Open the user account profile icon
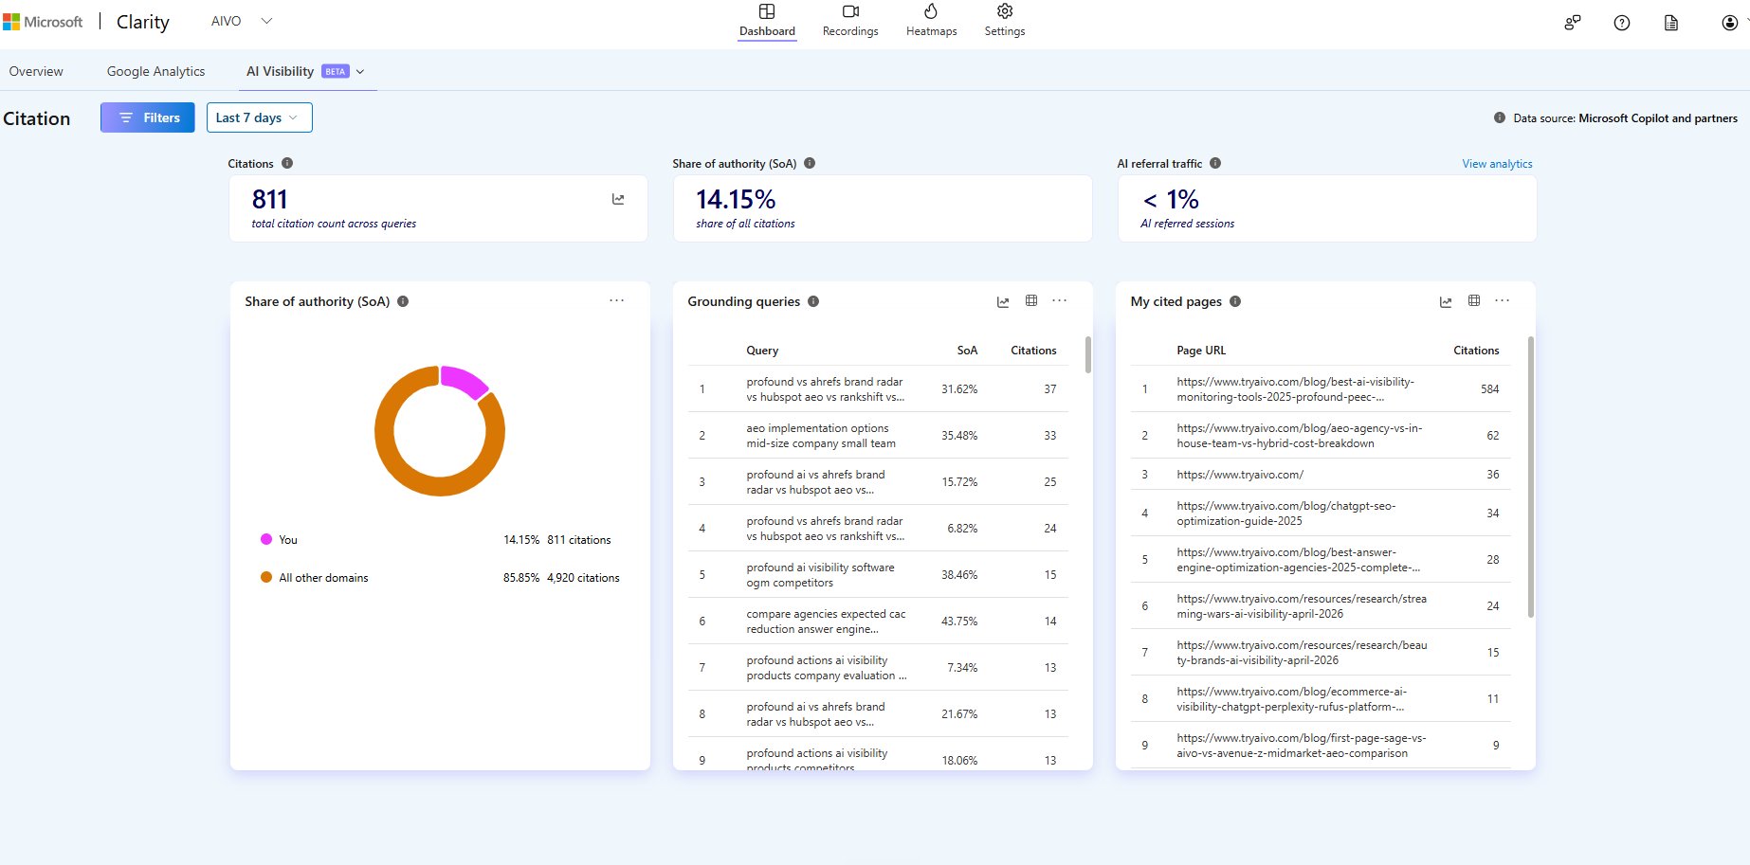The width and height of the screenshot is (1750, 865). tap(1730, 23)
